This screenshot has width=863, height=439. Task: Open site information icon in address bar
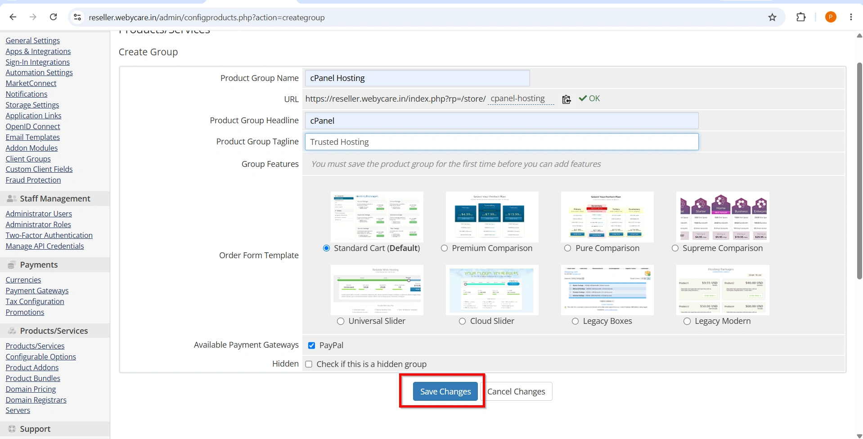click(x=77, y=17)
